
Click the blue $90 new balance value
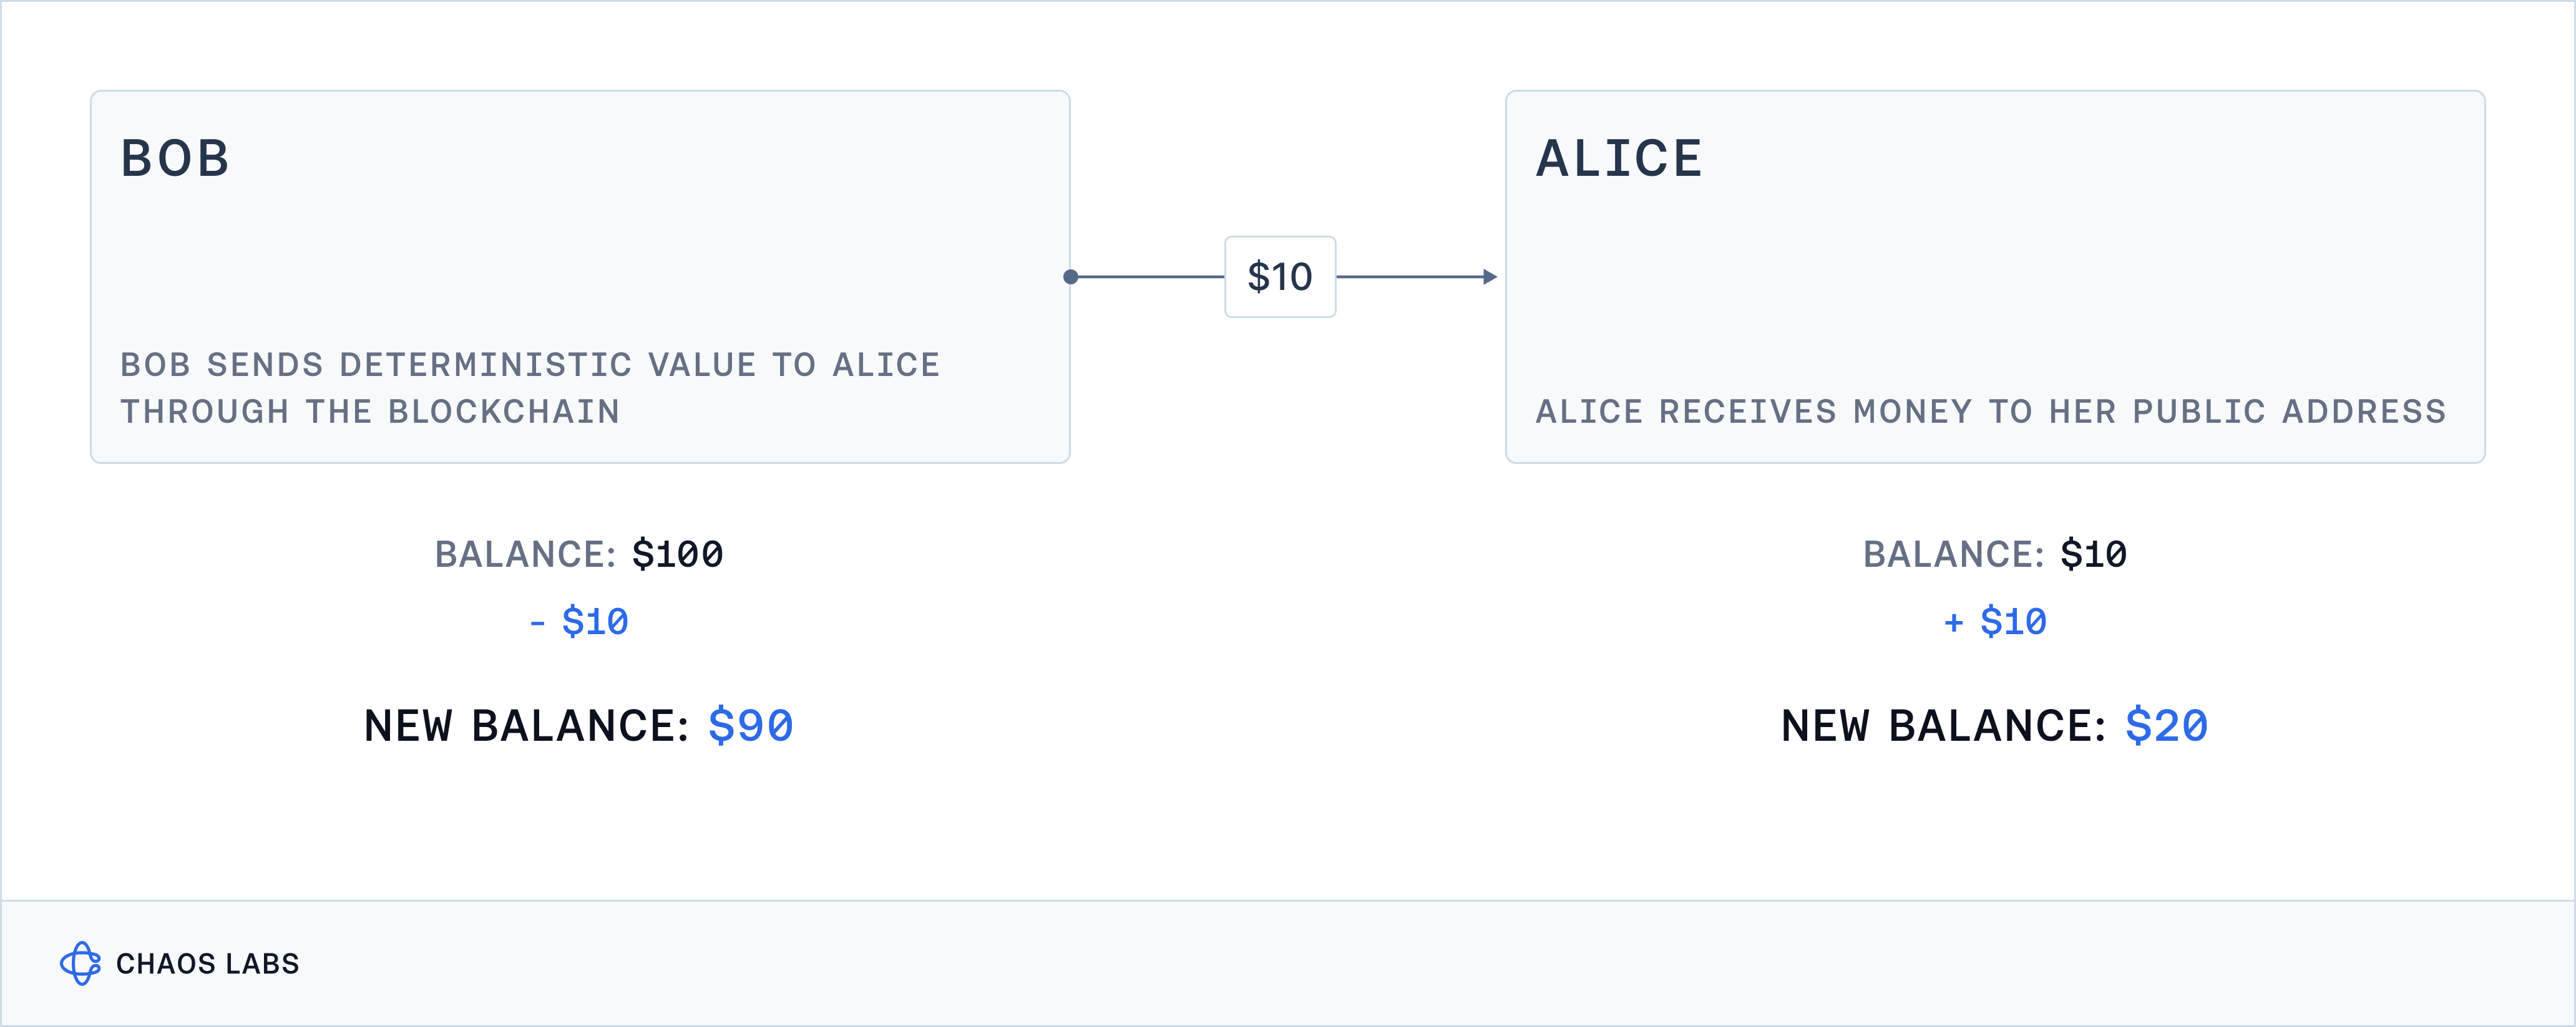coord(750,726)
